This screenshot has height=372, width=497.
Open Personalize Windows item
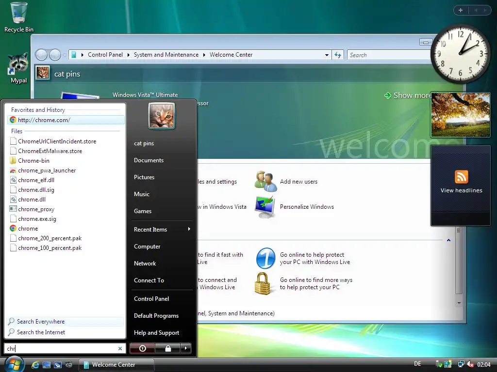coord(294,207)
